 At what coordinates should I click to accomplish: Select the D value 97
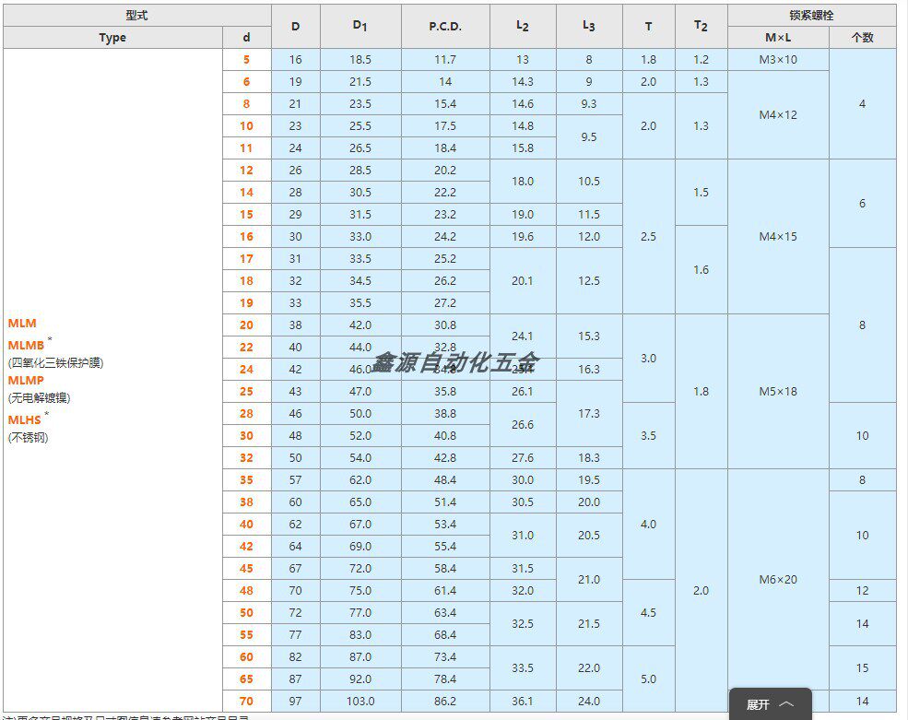click(x=295, y=701)
